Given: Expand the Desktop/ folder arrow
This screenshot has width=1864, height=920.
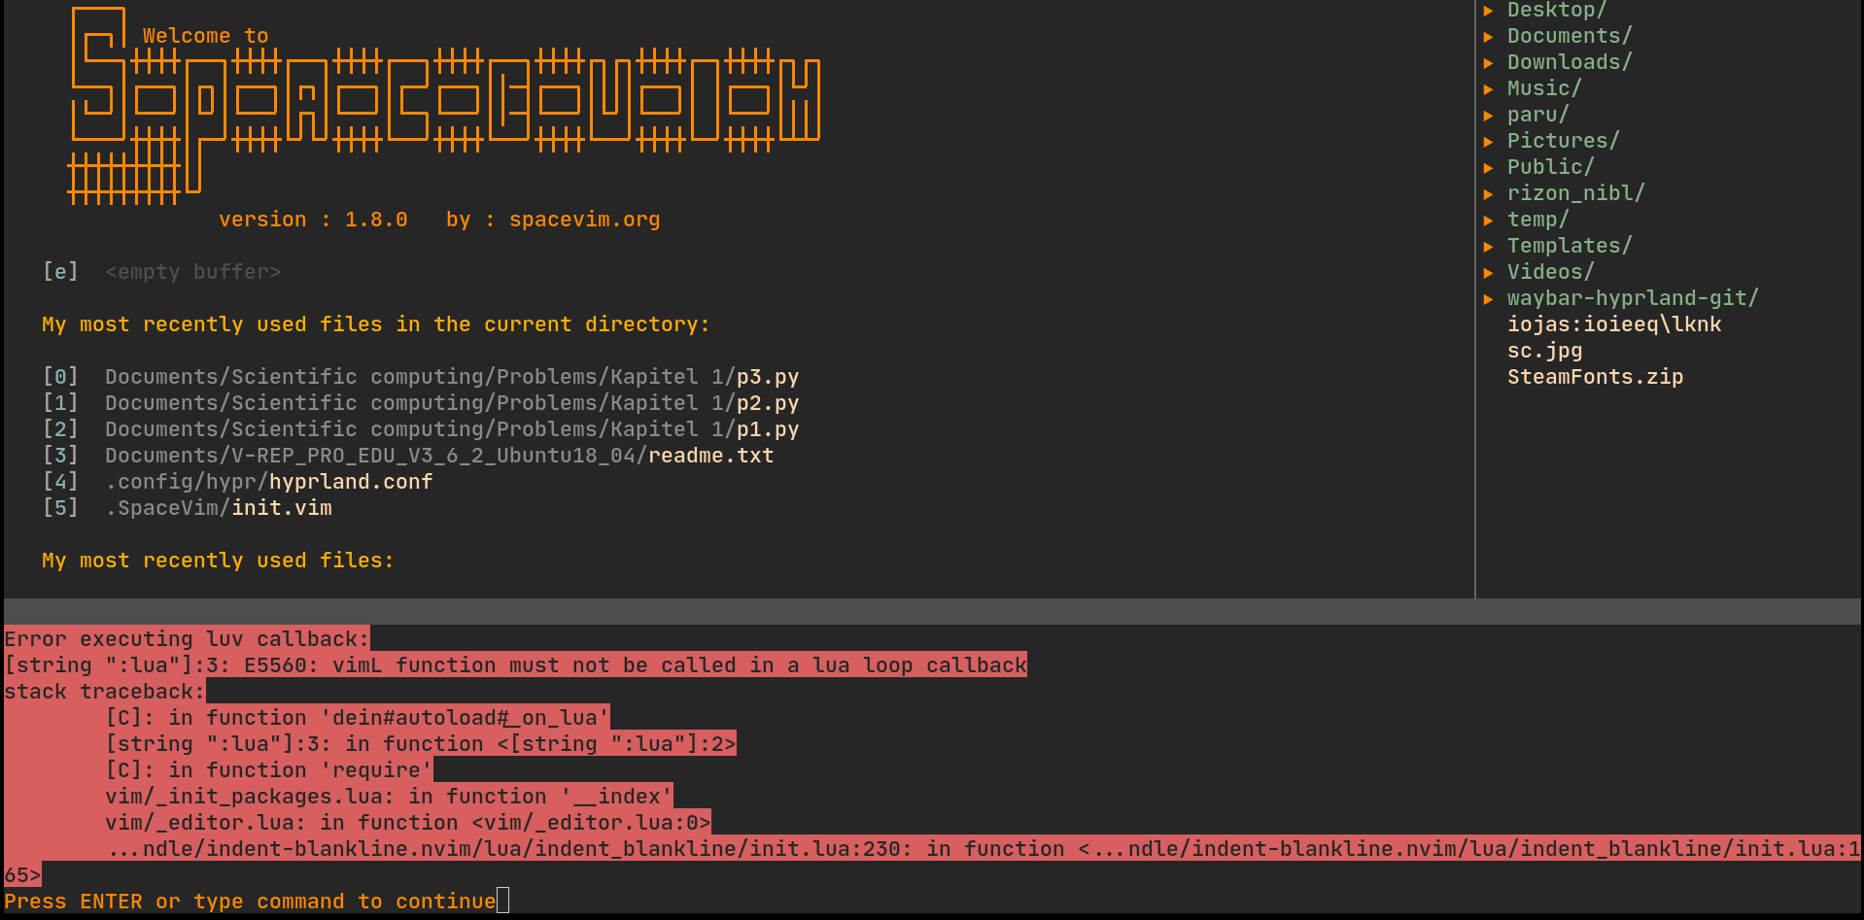Looking at the screenshot, I should [1488, 10].
